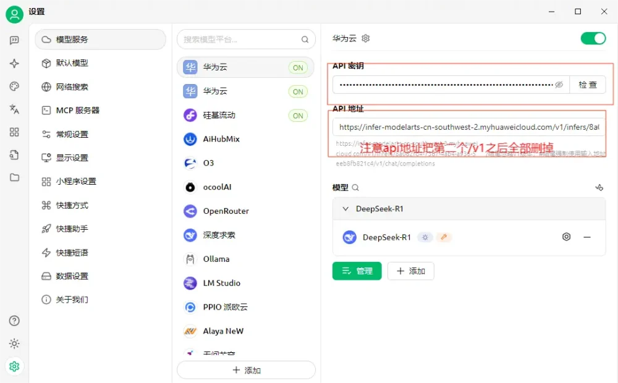This screenshot has width=618, height=383.
Task: Select the AiHubMix provider
Action: pos(245,139)
